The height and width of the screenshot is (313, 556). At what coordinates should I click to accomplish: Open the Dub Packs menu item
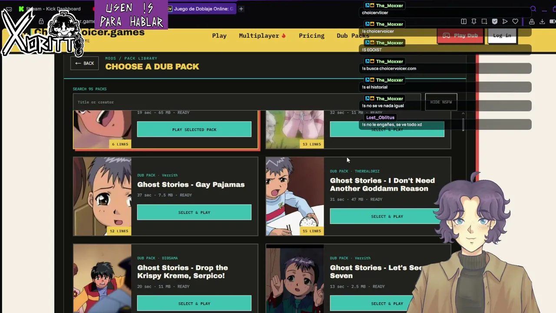pyautogui.click(x=353, y=36)
